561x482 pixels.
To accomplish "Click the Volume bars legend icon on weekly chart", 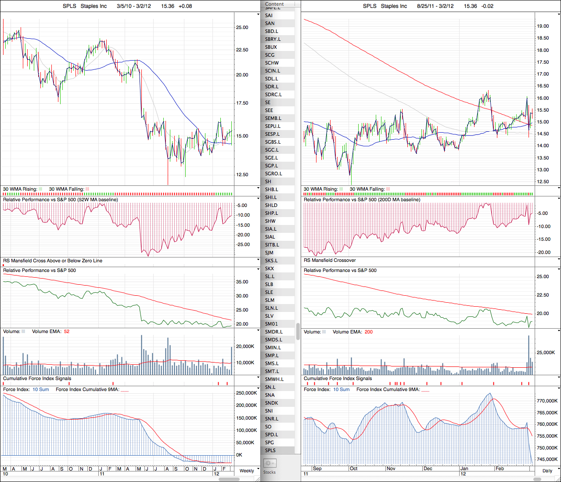I will (23, 332).
